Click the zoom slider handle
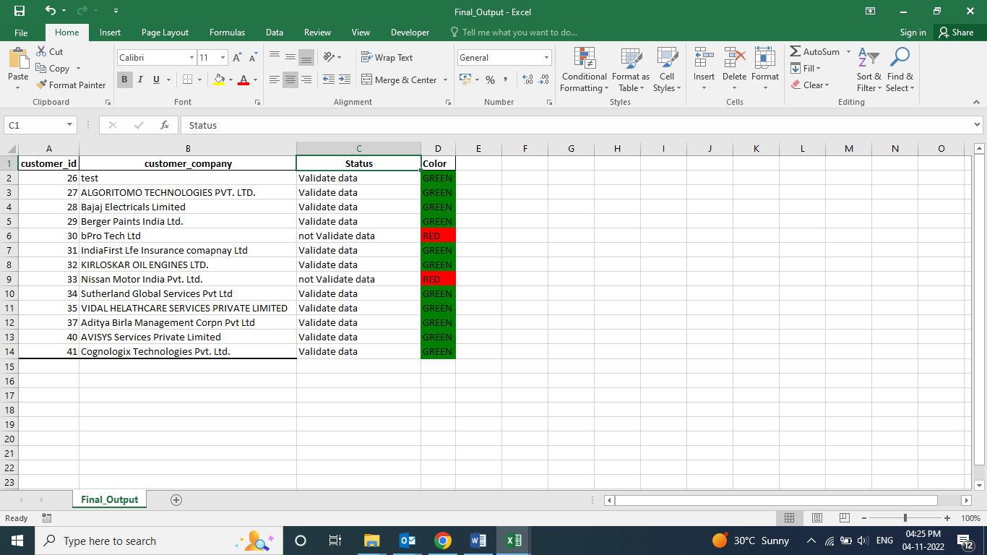This screenshot has height=555, width=987. 905,518
